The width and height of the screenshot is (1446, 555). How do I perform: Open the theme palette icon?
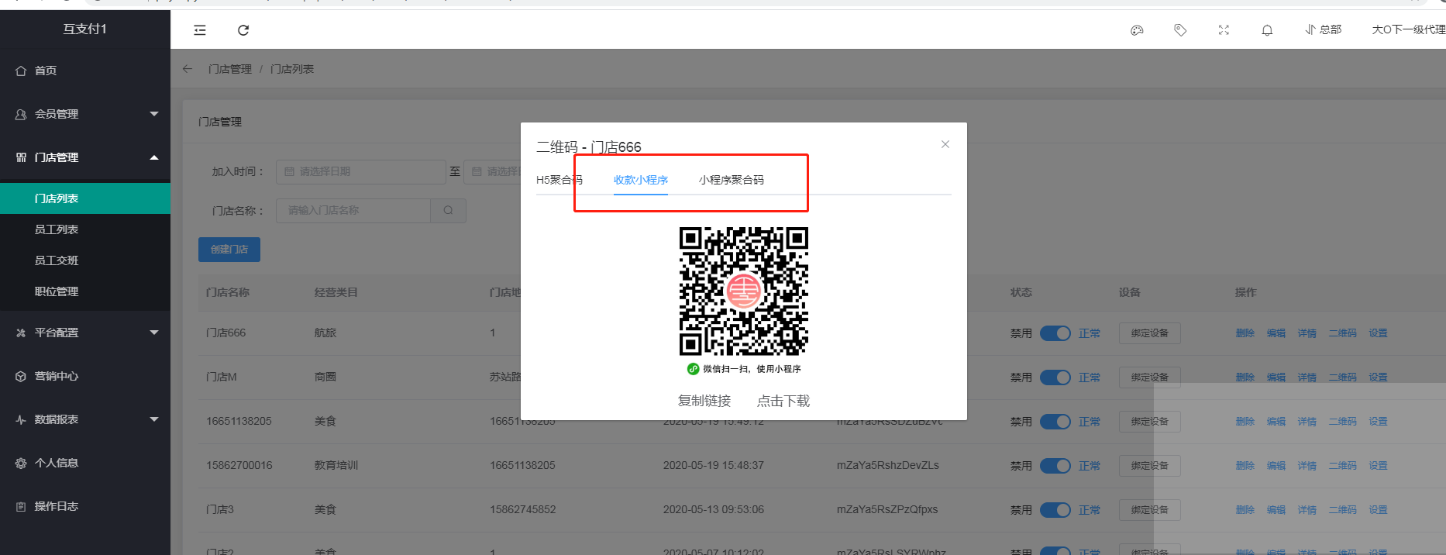tap(1137, 30)
